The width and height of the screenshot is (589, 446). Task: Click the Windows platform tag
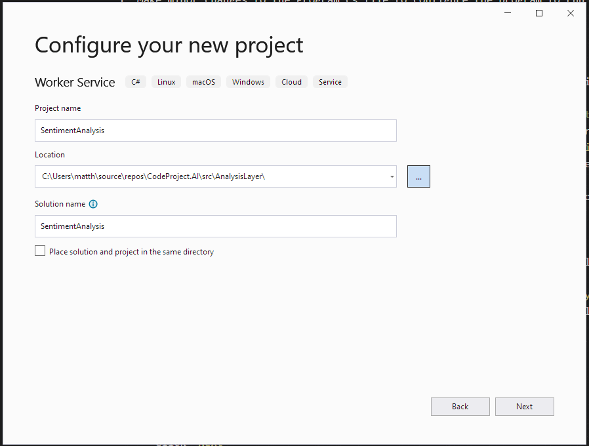tap(248, 82)
